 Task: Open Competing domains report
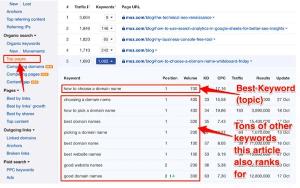pos(25,66)
